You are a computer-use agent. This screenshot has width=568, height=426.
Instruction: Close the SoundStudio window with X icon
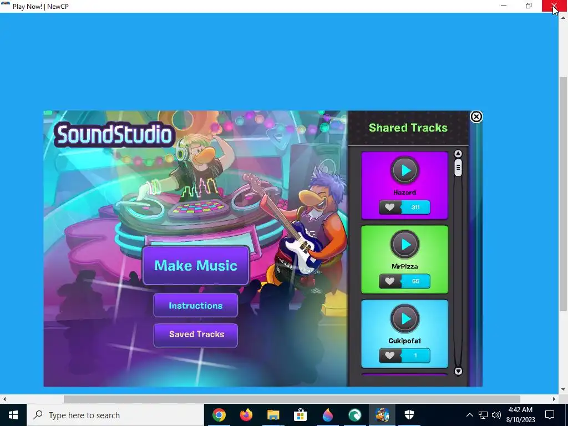(x=476, y=116)
